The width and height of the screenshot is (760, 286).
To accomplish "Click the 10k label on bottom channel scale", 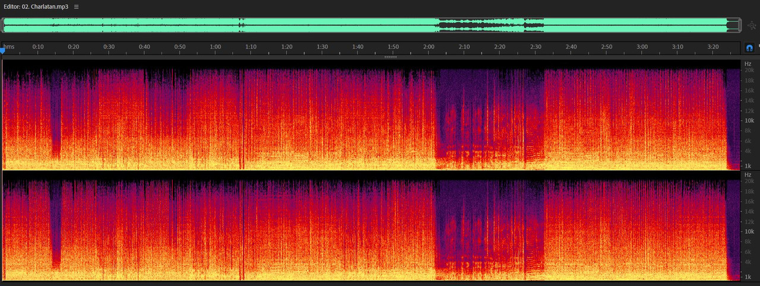I will coord(749,231).
